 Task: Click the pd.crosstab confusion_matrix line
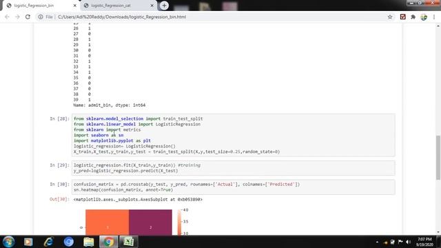coord(187,184)
